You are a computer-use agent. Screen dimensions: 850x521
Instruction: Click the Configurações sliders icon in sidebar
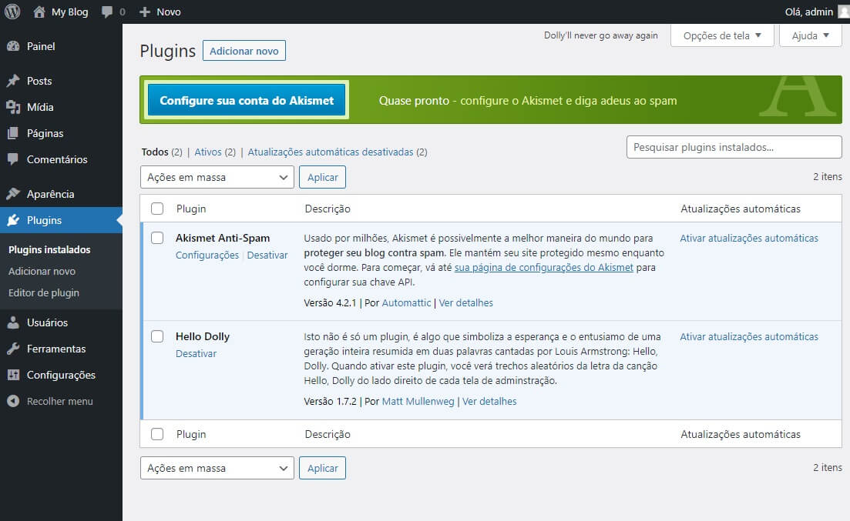tap(13, 375)
